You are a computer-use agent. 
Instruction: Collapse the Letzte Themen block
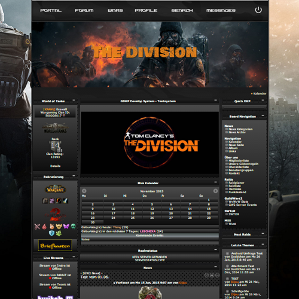coord(263,244)
